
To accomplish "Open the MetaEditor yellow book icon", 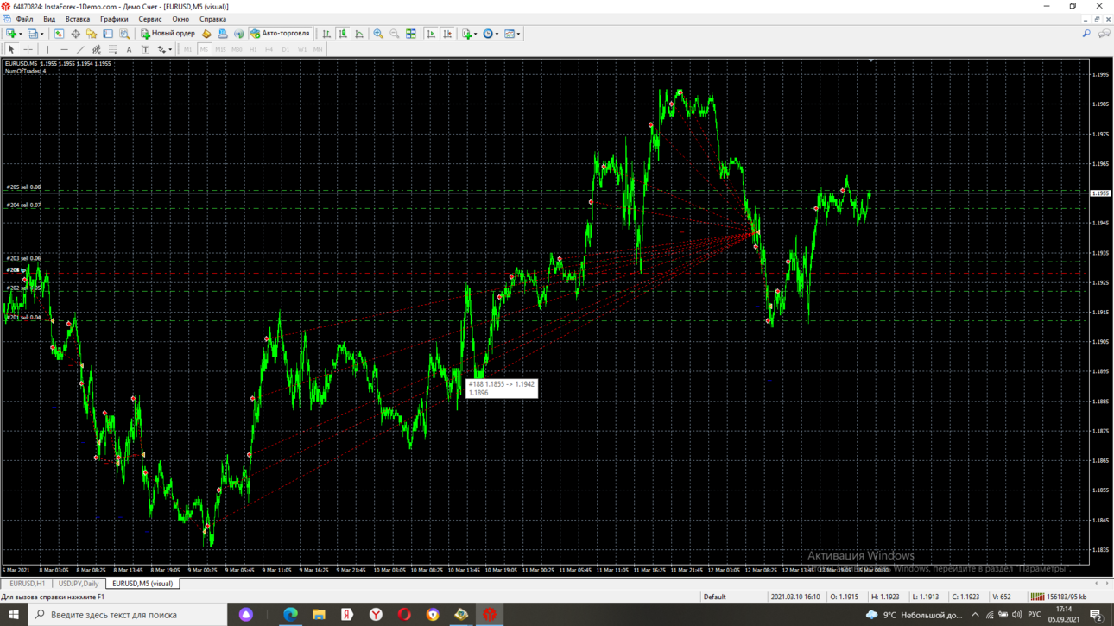I will coord(206,34).
